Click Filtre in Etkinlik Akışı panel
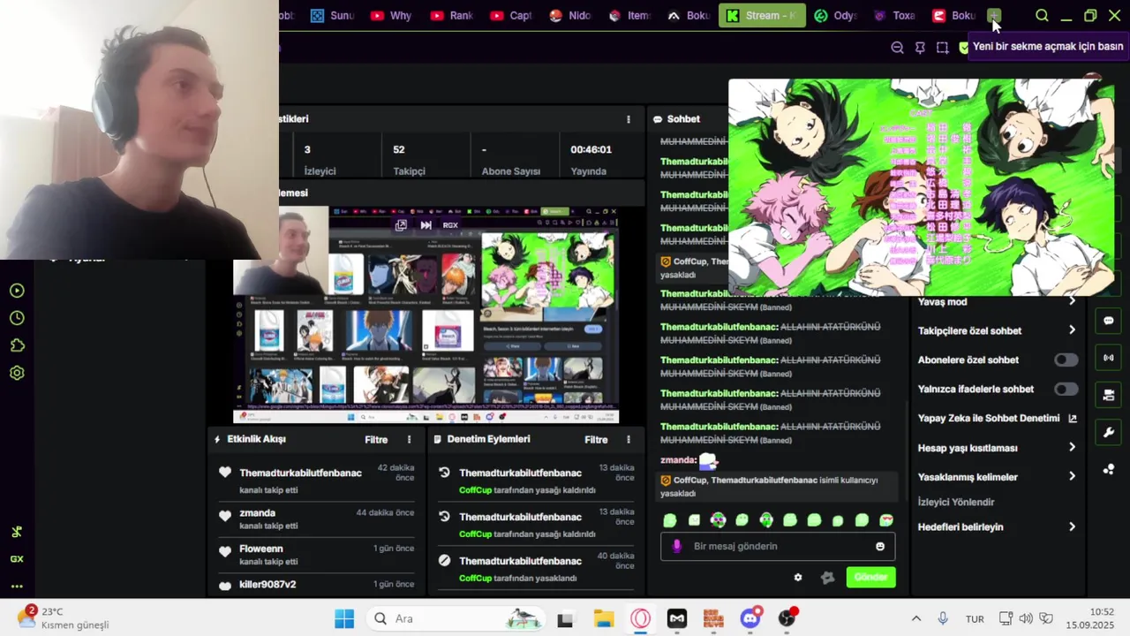The height and width of the screenshot is (636, 1130). 376,439
